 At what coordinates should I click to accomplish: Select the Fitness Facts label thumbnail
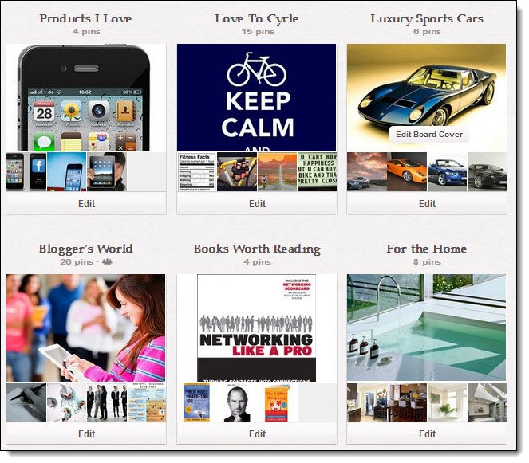pos(197,171)
